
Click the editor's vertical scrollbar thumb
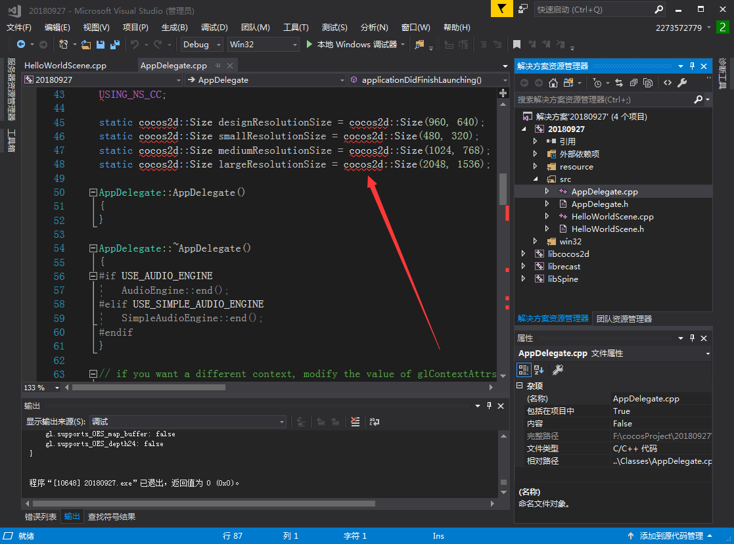tap(503, 189)
